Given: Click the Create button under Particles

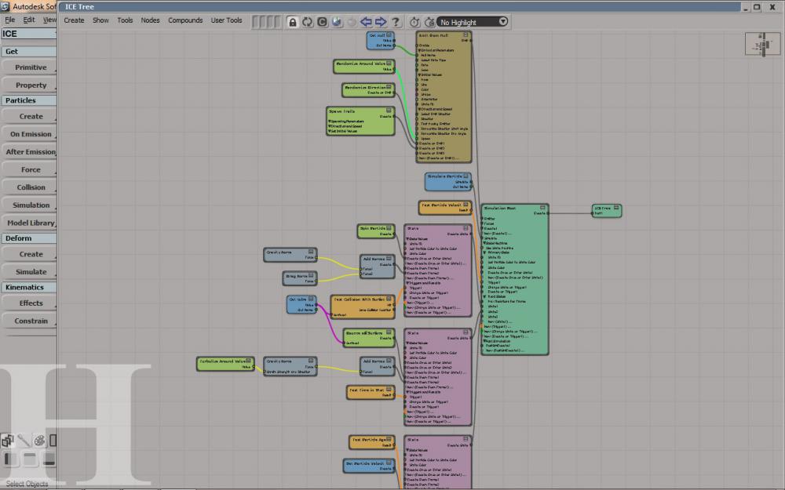Looking at the screenshot, I should [30, 117].
